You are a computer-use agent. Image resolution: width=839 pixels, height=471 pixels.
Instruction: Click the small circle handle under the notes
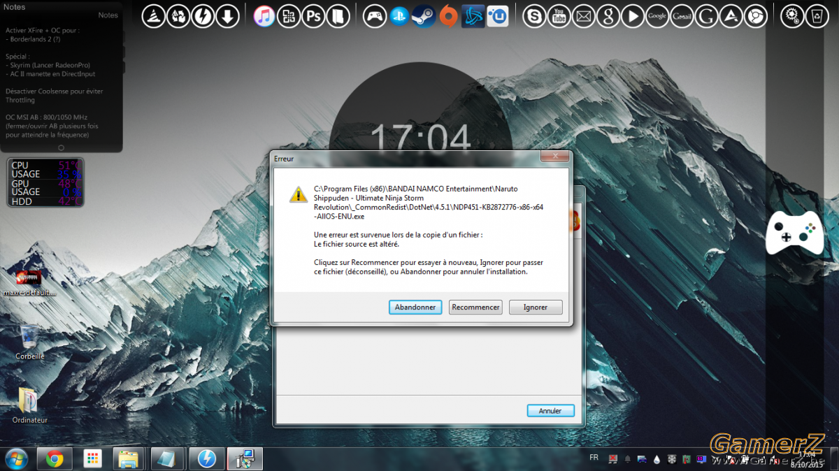click(61, 147)
